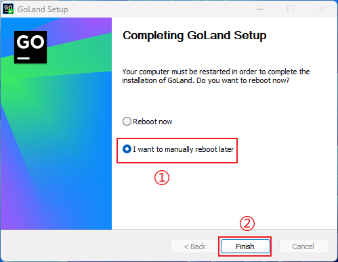Click the red circled number 1 annotation

coord(162,178)
